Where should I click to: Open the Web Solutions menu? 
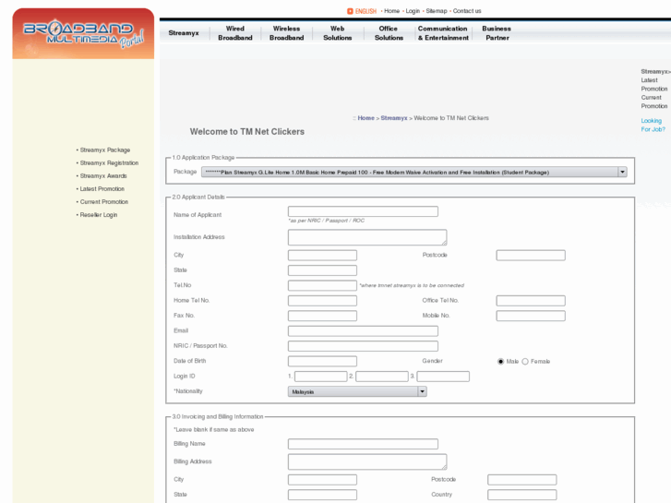[338, 33]
